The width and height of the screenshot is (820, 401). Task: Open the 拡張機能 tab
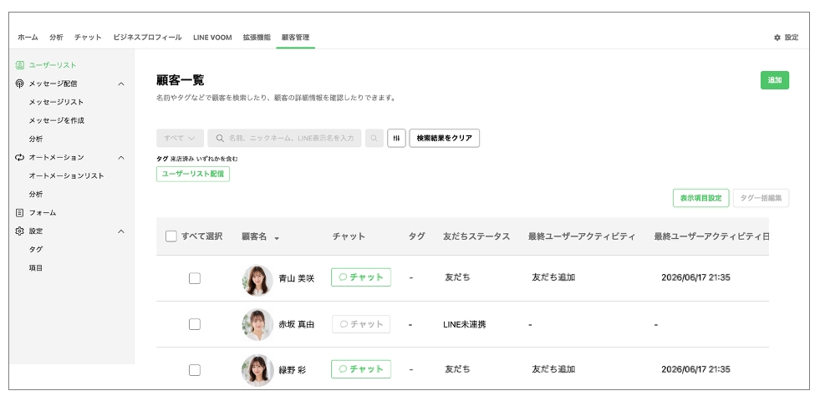click(x=257, y=38)
